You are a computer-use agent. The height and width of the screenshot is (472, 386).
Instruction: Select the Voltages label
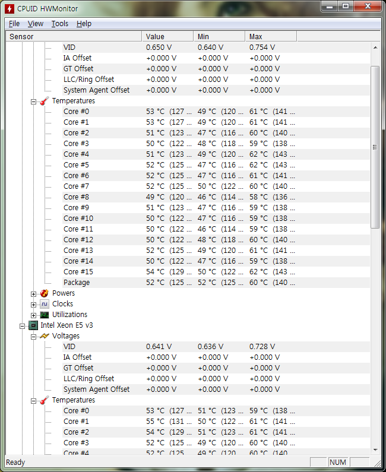[66, 336]
